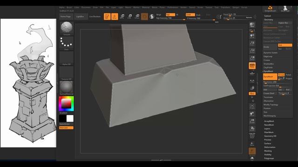Toggle Perspective (Persp) view button
The height and width of the screenshot is (167, 298).
point(252,66)
